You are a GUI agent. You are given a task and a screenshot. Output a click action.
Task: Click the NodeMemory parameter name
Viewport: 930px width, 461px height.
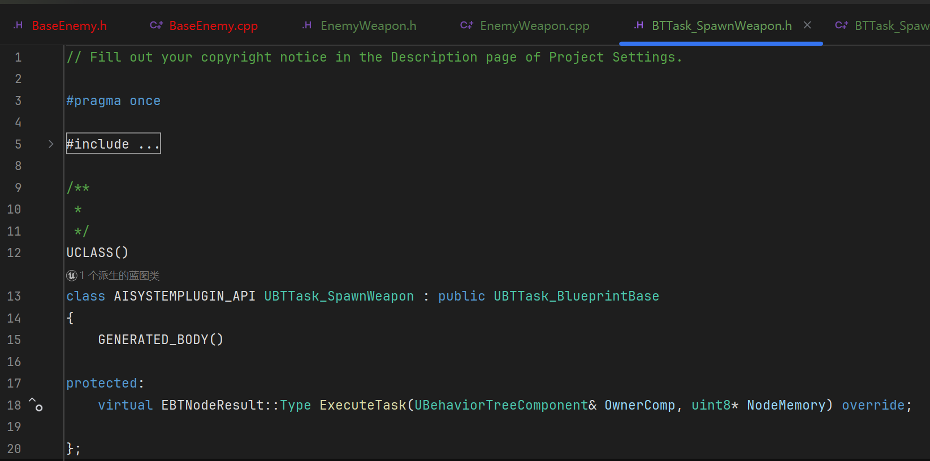pos(786,405)
